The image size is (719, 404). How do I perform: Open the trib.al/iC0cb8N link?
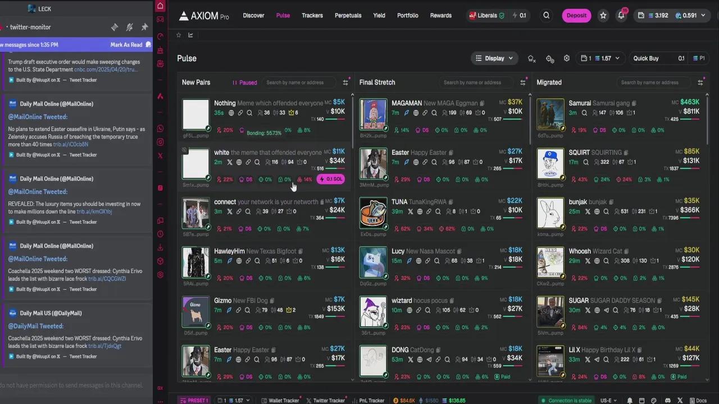click(x=71, y=144)
